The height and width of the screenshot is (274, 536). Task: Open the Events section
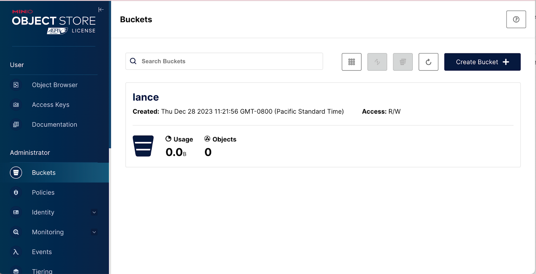tap(42, 252)
